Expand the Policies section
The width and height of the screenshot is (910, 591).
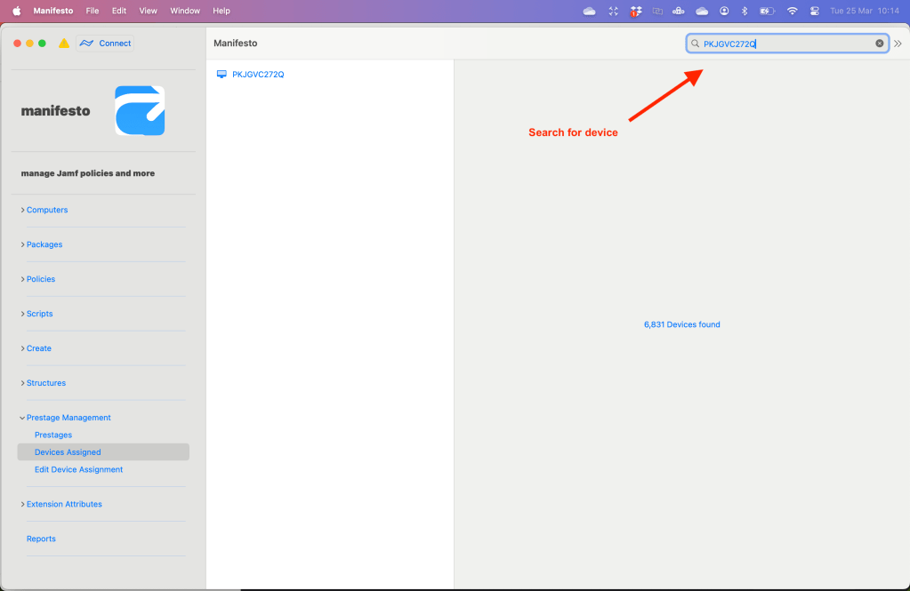(41, 279)
